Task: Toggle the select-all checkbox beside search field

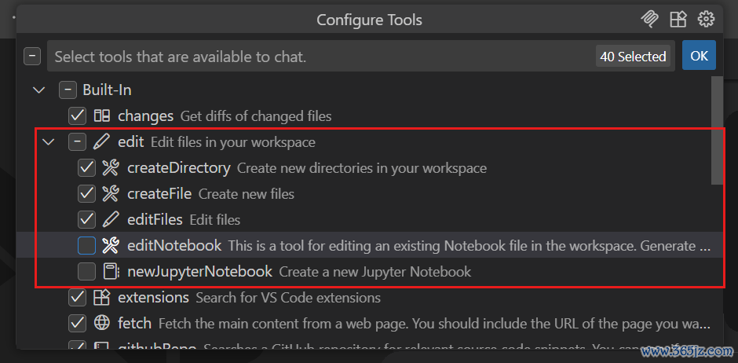Action: [32, 57]
